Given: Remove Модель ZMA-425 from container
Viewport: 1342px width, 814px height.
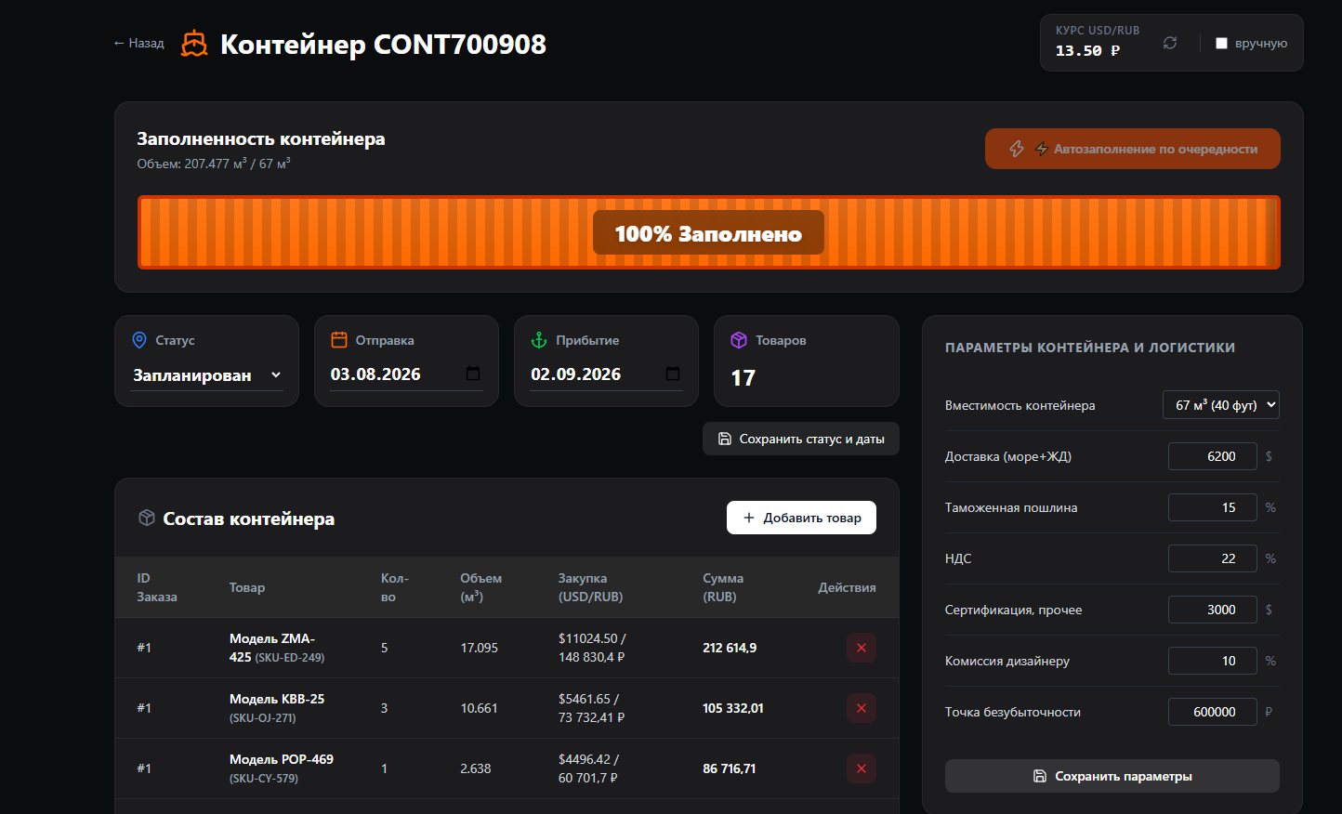Looking at the screenshot, I should tap(861, 648).
